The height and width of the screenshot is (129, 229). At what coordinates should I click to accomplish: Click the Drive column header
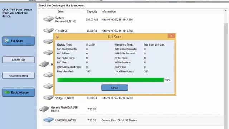coord(60,11)
